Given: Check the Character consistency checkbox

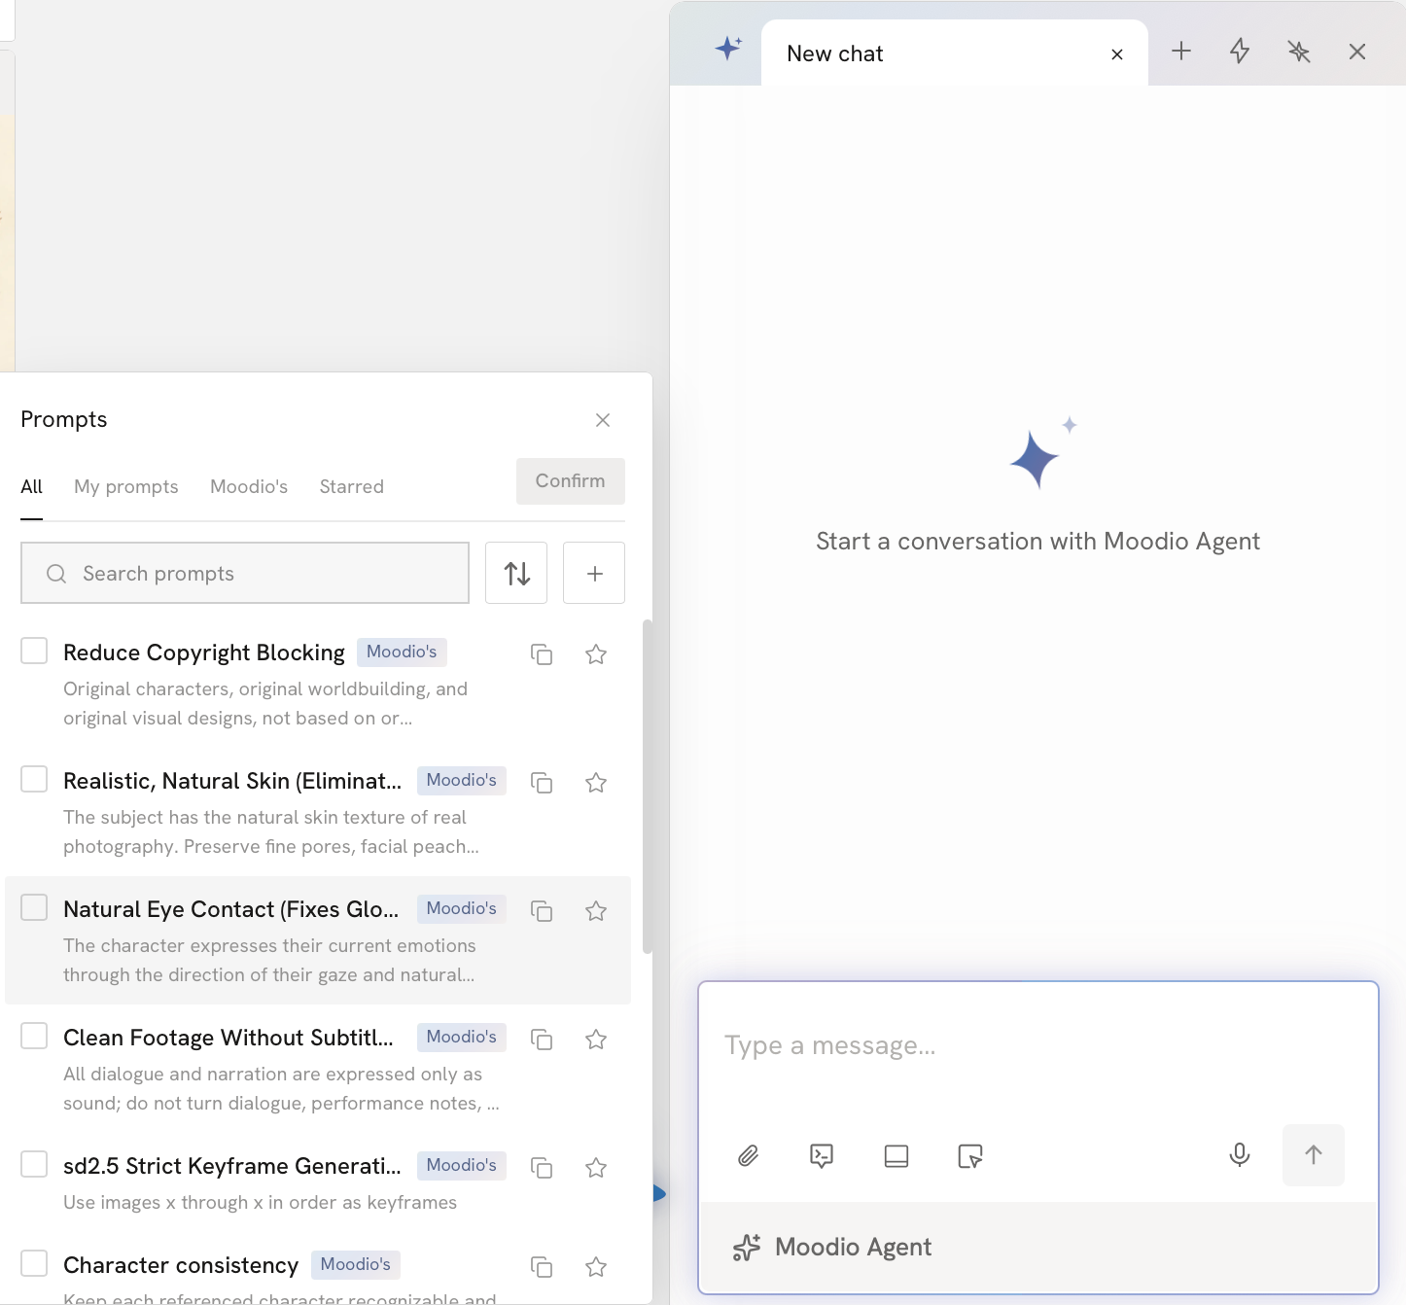Looking at the screenshot, I should pyautogui.click(x=34, y=1263).
